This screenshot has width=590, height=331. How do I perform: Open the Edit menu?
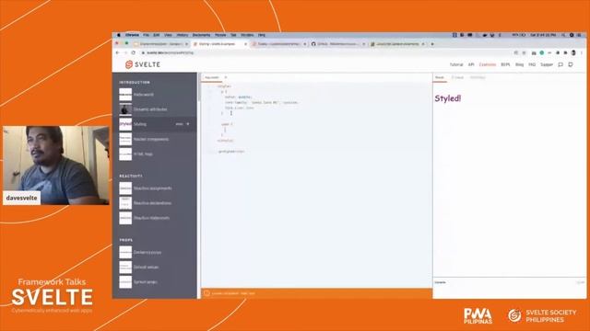[x=157, y=35]
